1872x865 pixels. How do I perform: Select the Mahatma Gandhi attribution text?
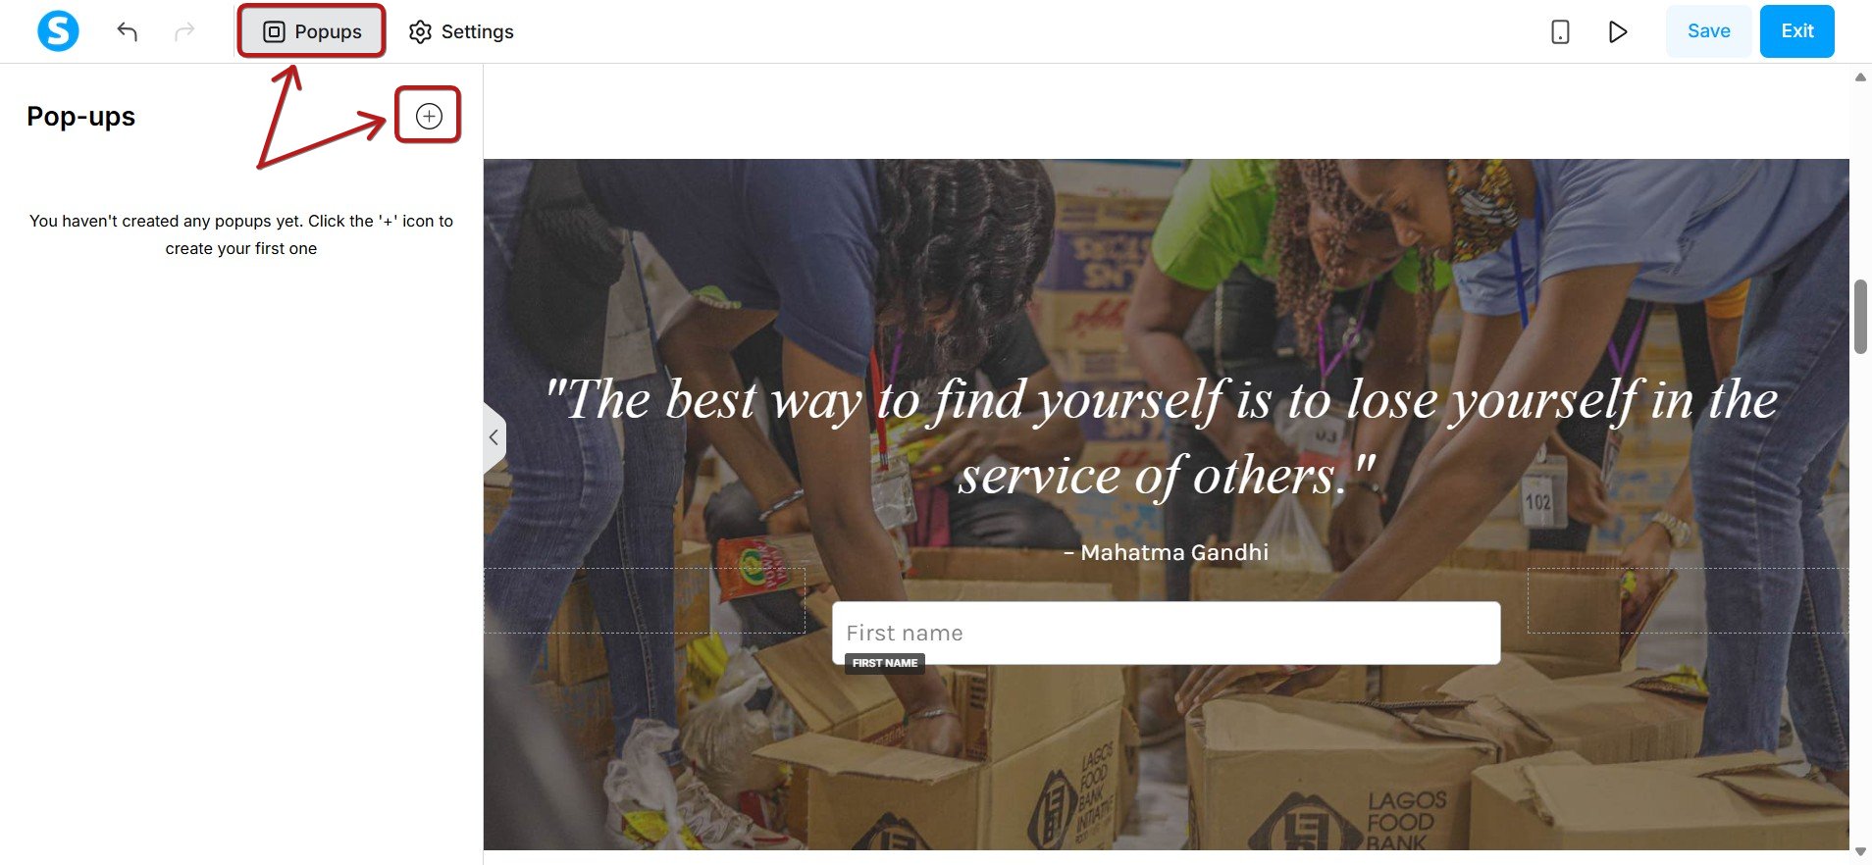(1166, 552)
